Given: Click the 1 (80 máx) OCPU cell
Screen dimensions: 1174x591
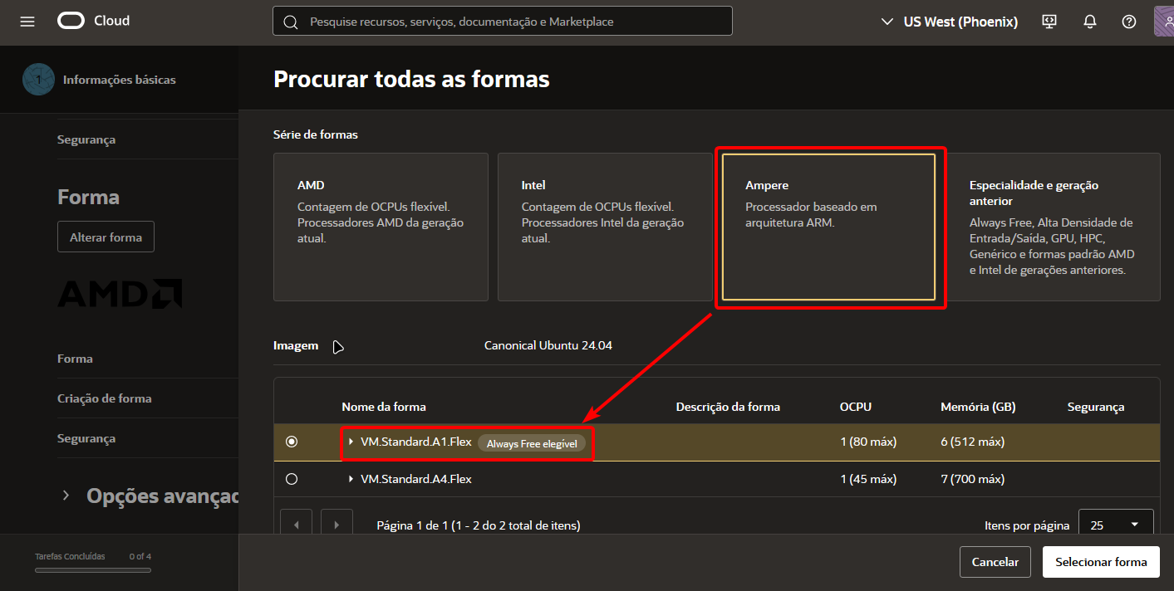Looking at the screenshot, I should tap(868, 442).
